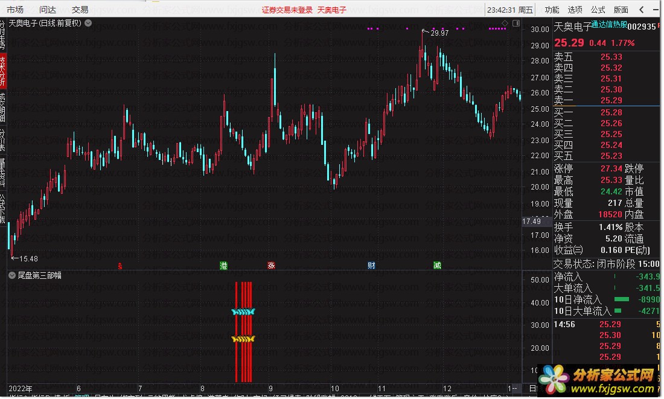The image size is (664, 399).
Task: Click the 通达信热股 link
Action: [x=609, y=24]
